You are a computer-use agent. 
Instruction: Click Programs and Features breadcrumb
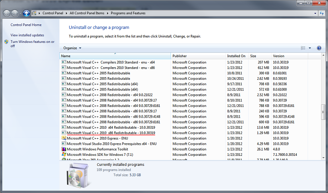coord(128,13)
